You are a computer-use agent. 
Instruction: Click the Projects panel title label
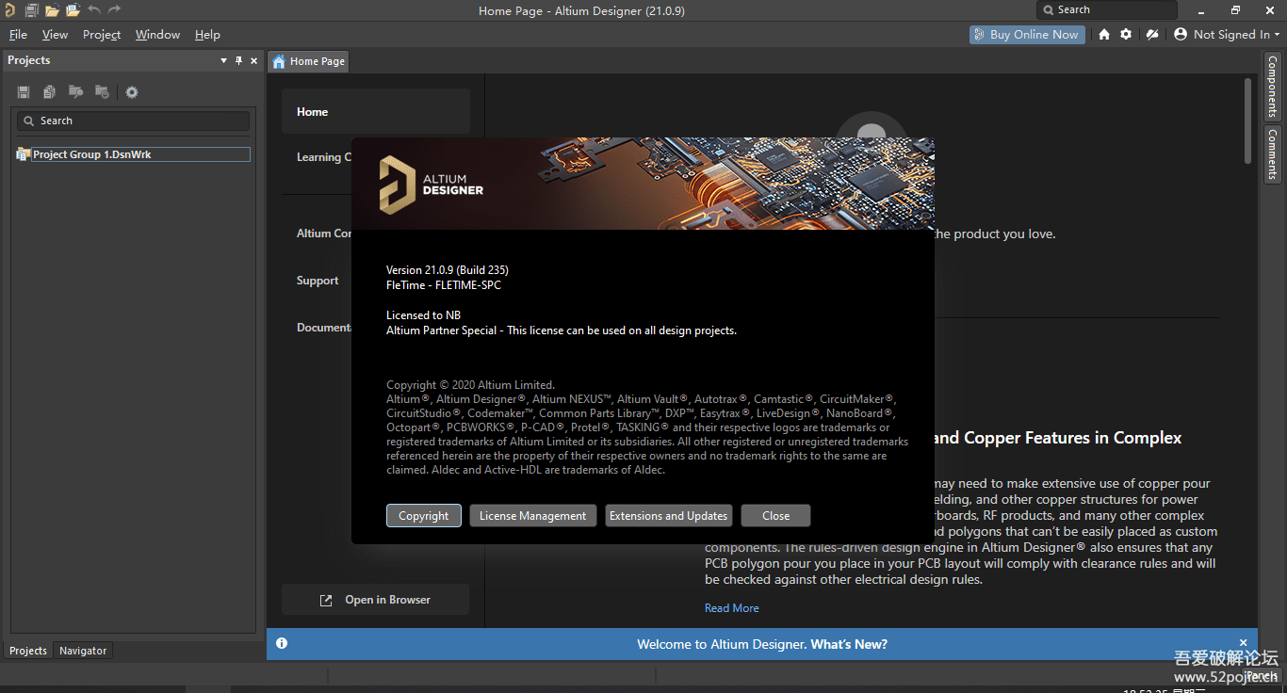pyautogui.click(x=29, y=60)
